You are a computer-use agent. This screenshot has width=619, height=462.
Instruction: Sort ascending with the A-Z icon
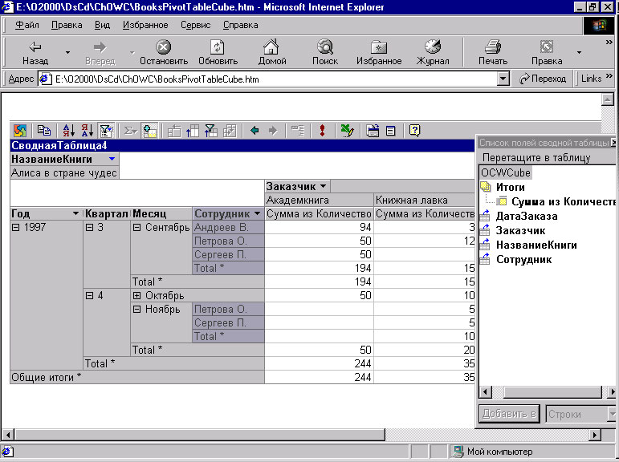click(x=68, y=130)
